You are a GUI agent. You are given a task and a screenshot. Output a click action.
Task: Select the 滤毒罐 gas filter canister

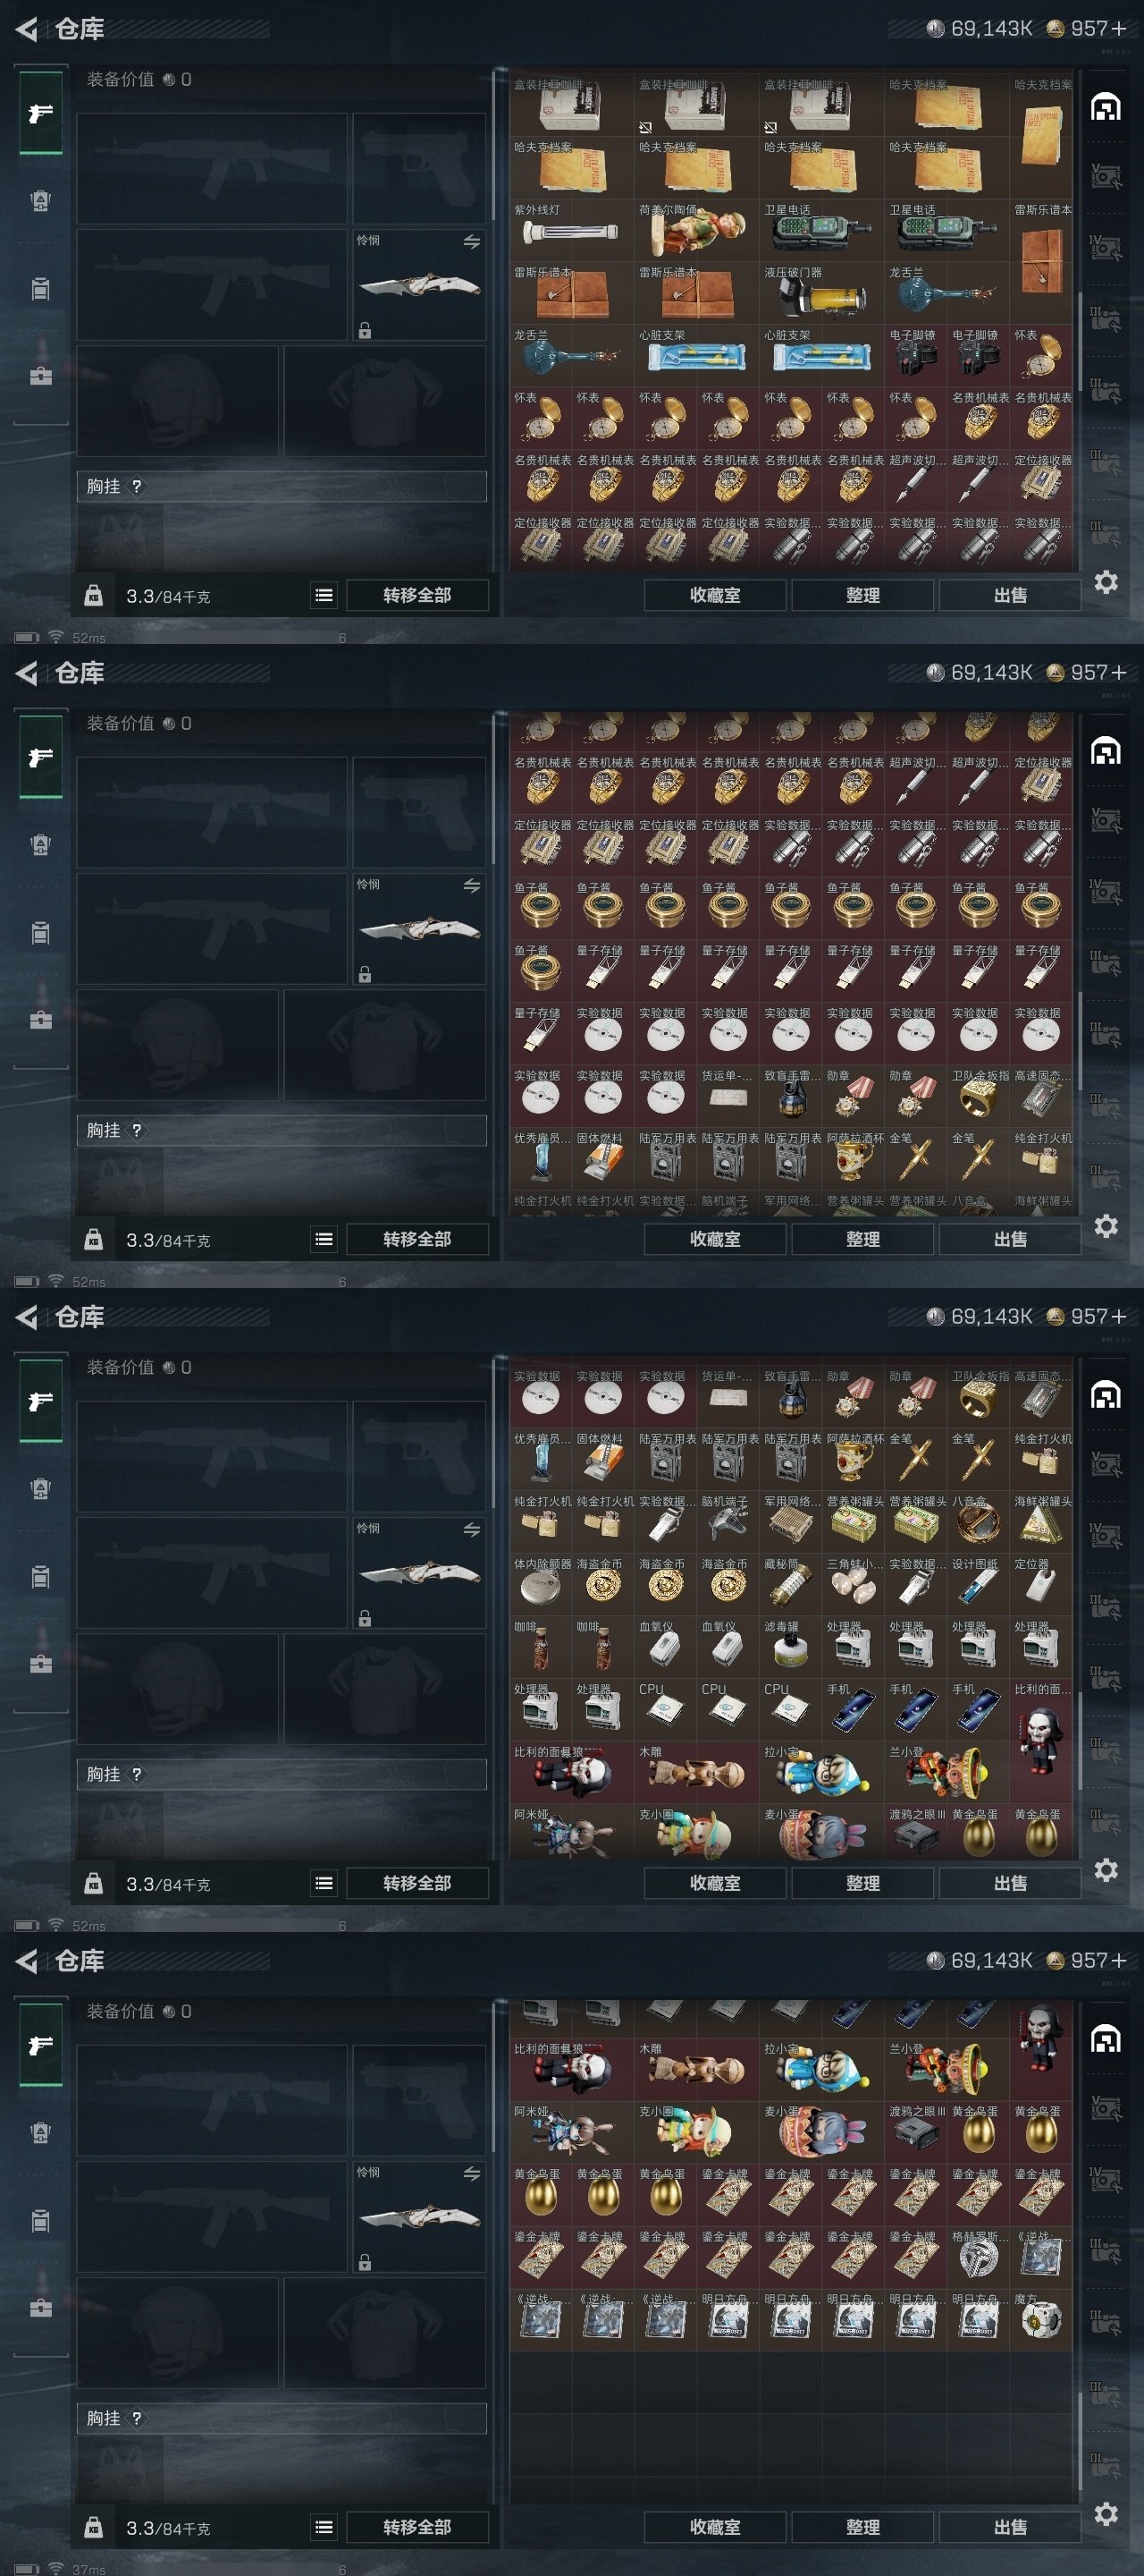[790, 1646]
